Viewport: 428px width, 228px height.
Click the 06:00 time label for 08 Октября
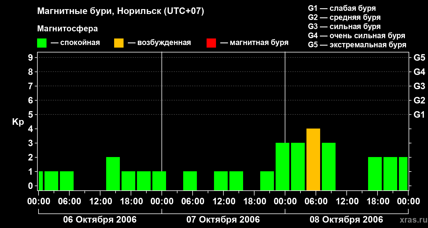click(x=316, y=201)
